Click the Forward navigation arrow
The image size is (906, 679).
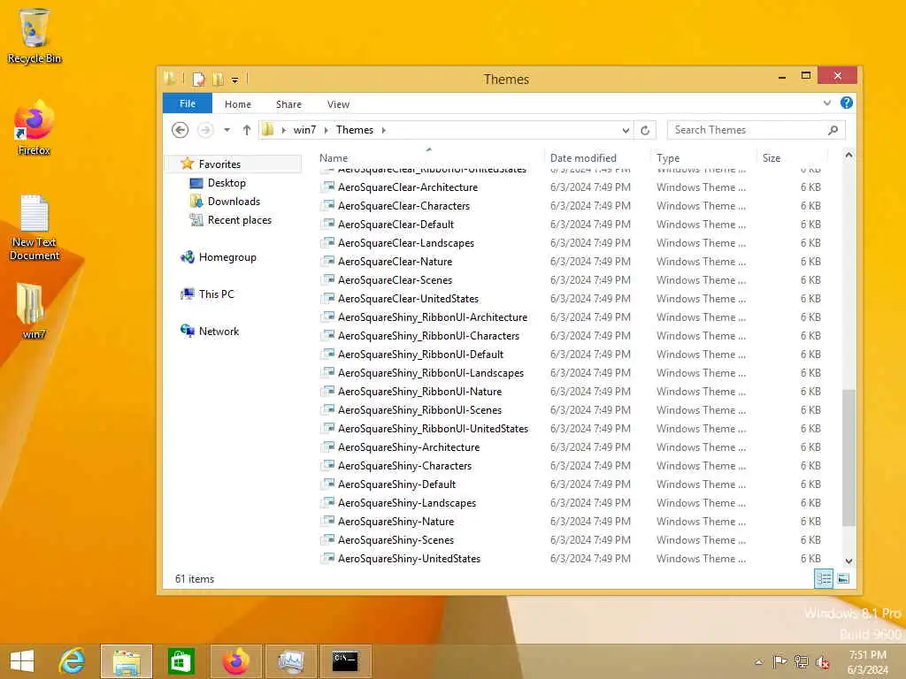click(x=204, y=130)
